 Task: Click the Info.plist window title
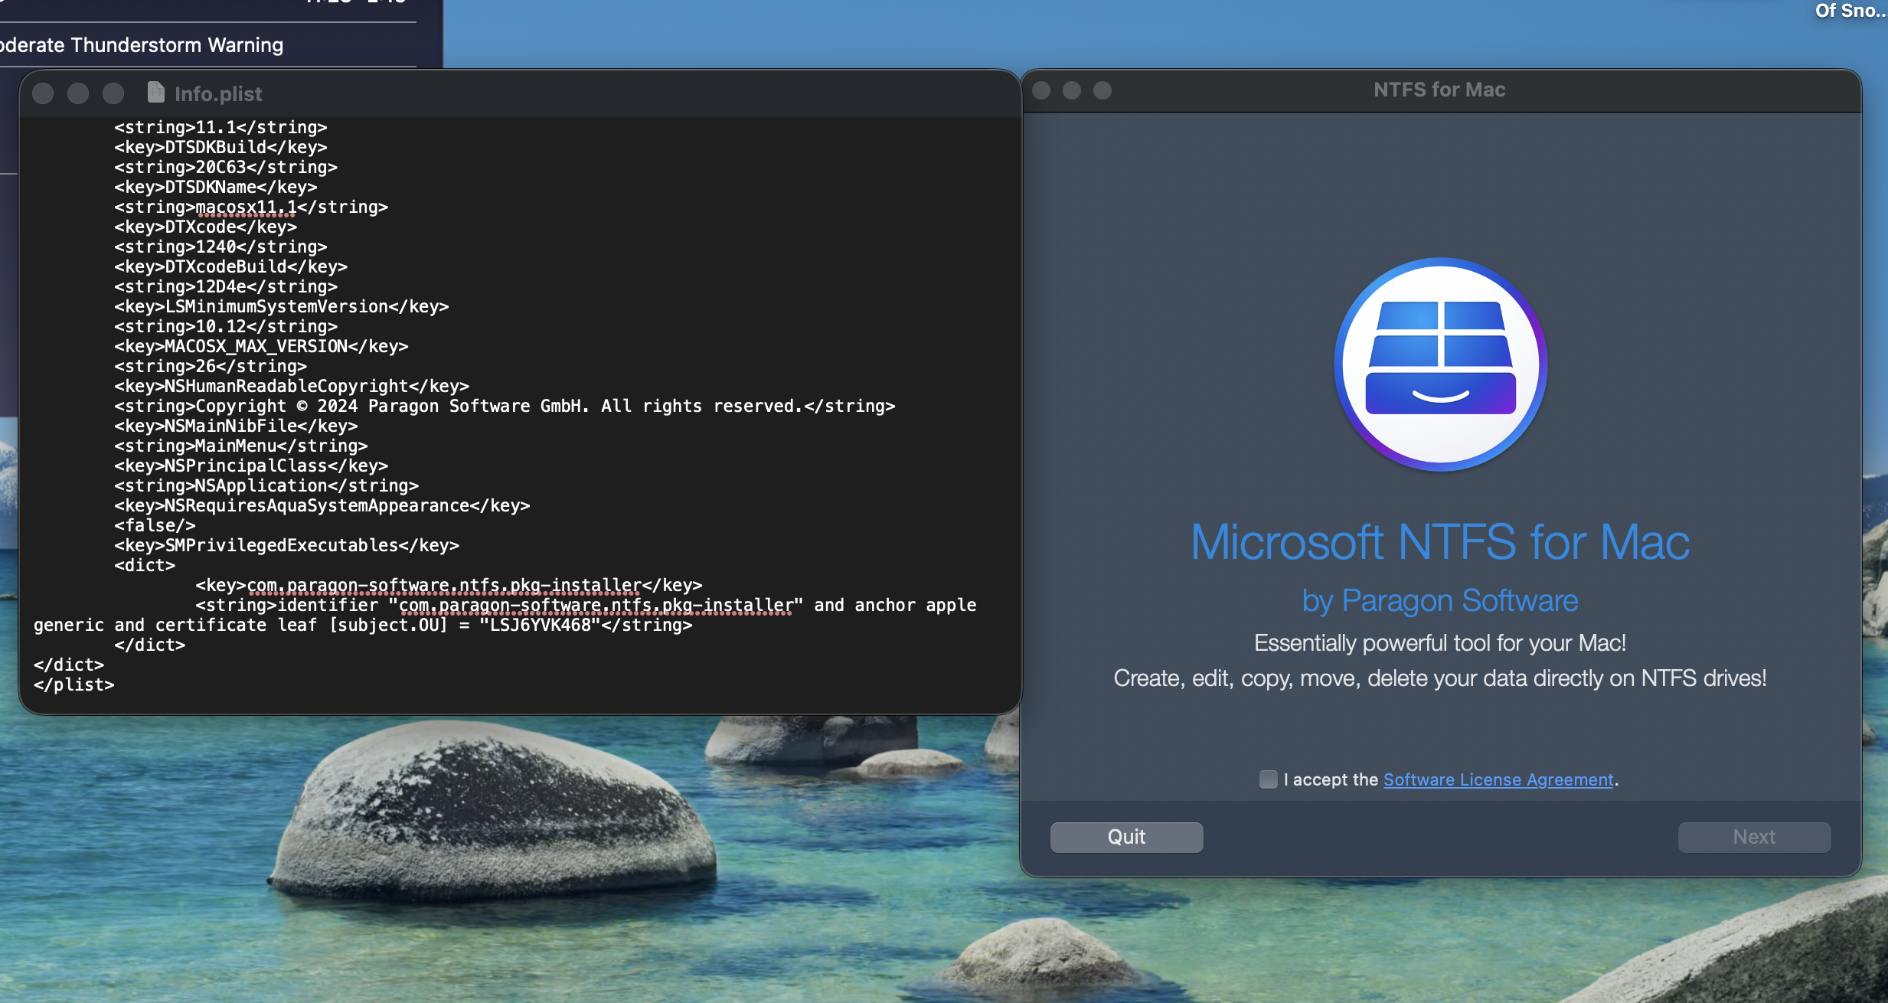(218, 93)
